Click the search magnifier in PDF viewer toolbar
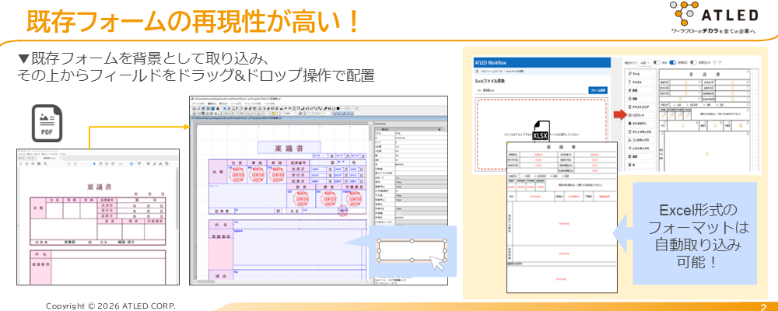The height and width of the screenshot is (311, 778). click(45, 164)
